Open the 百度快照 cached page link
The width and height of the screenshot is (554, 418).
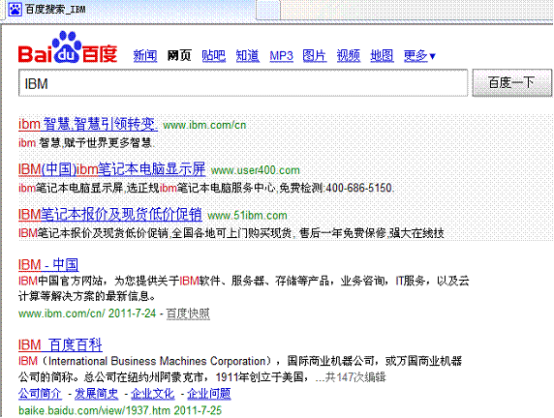point(188,313)
